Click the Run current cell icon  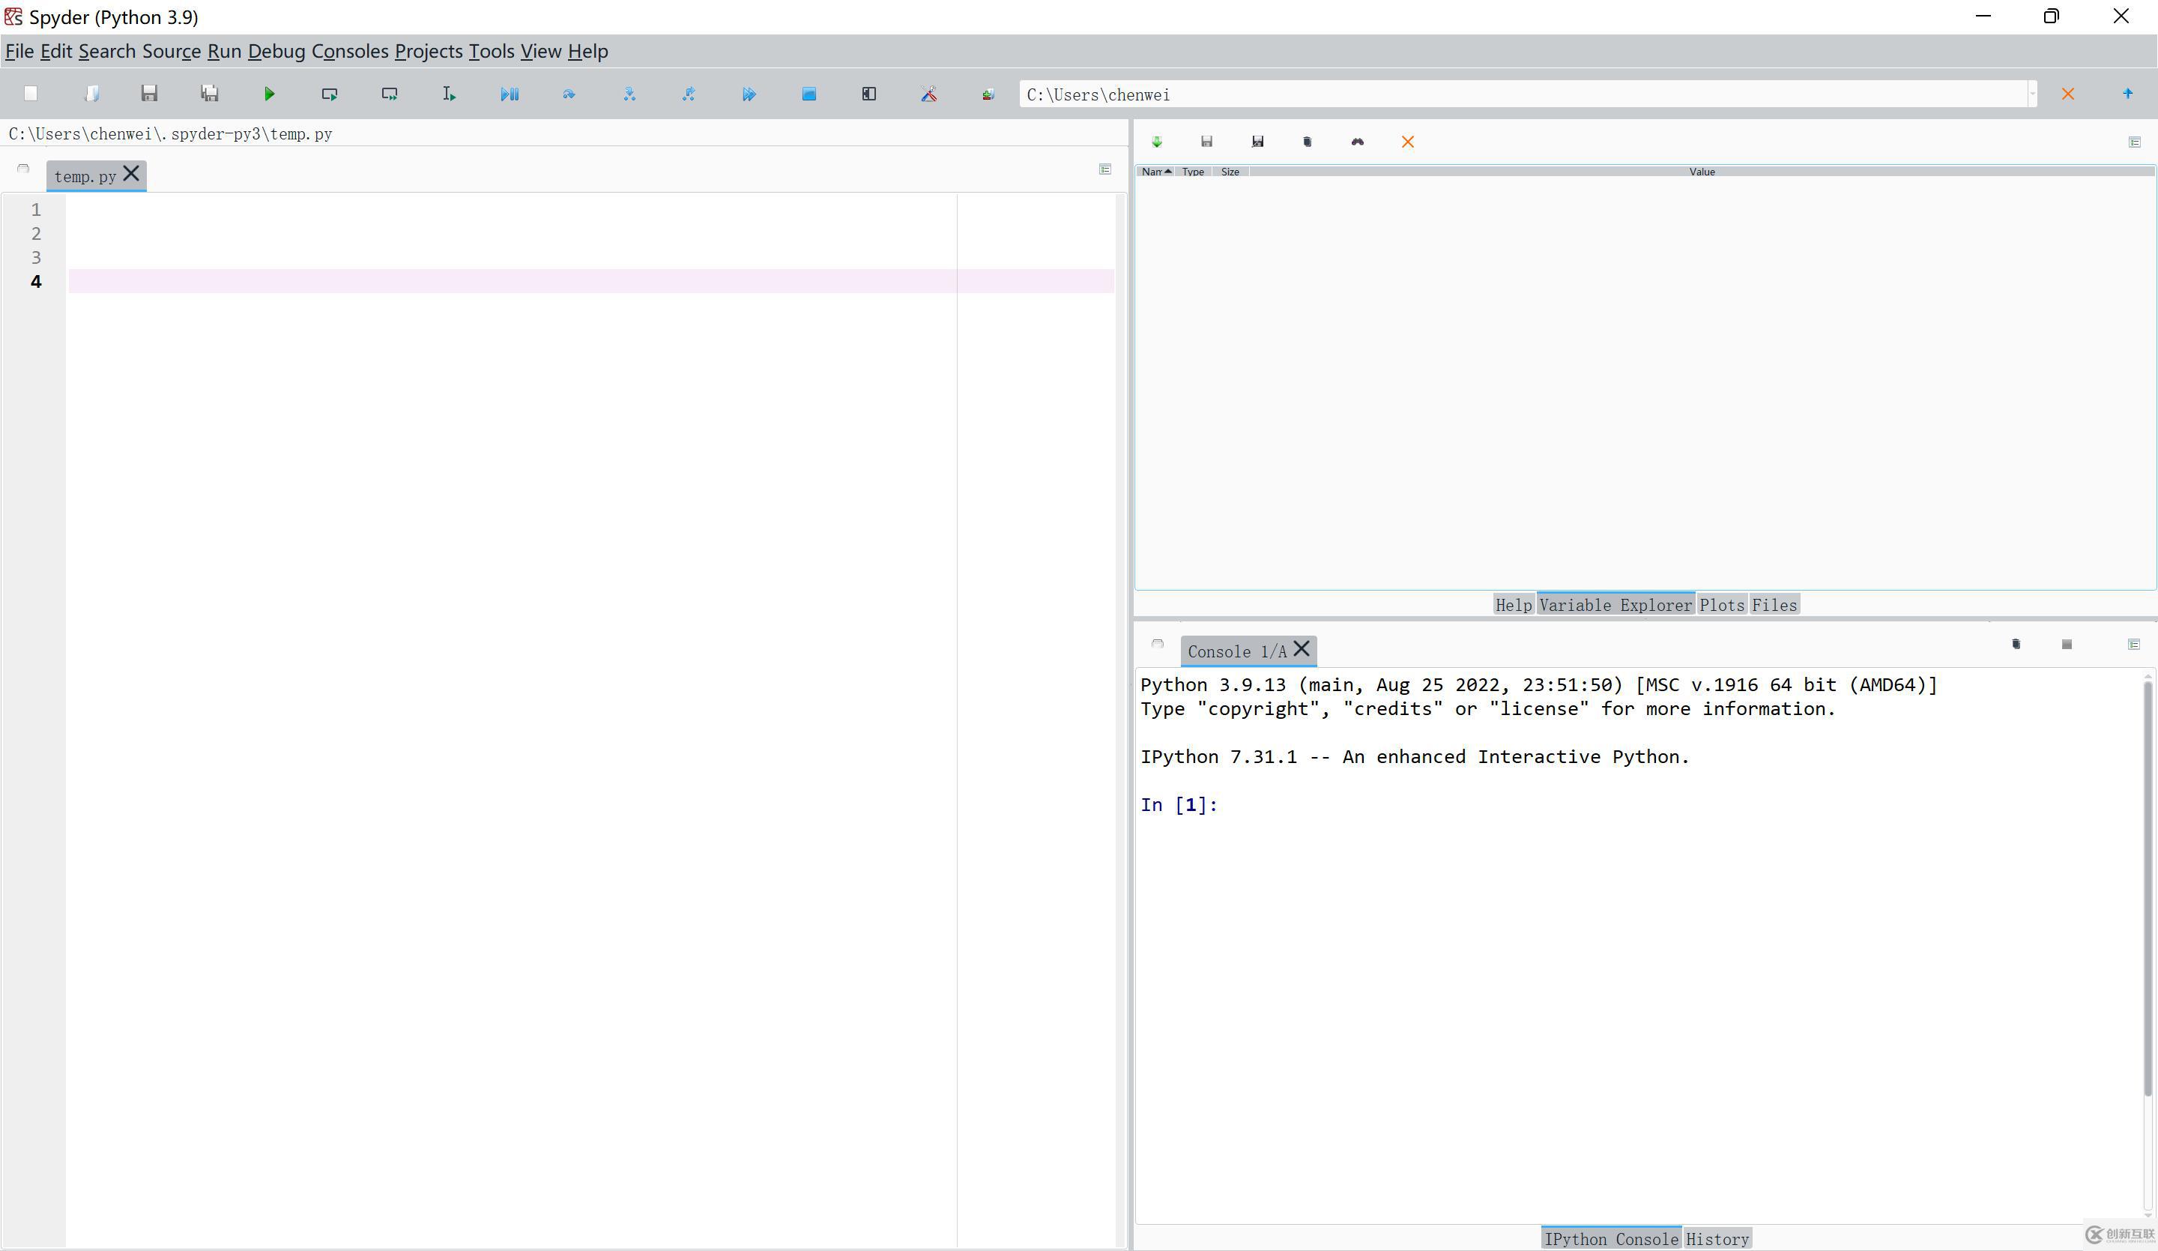(x=330, y=92)
